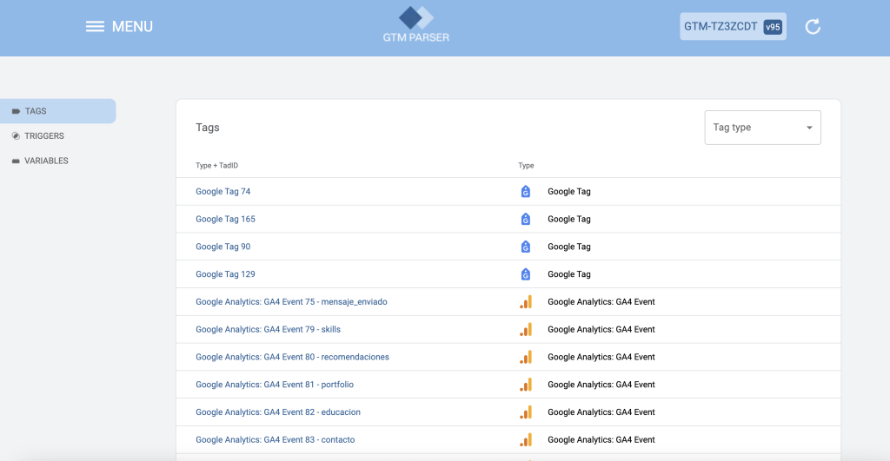The image size is (890, 461).
Task: Click the Google Tag icon for Google Tag 74
Action: point(526,192)
